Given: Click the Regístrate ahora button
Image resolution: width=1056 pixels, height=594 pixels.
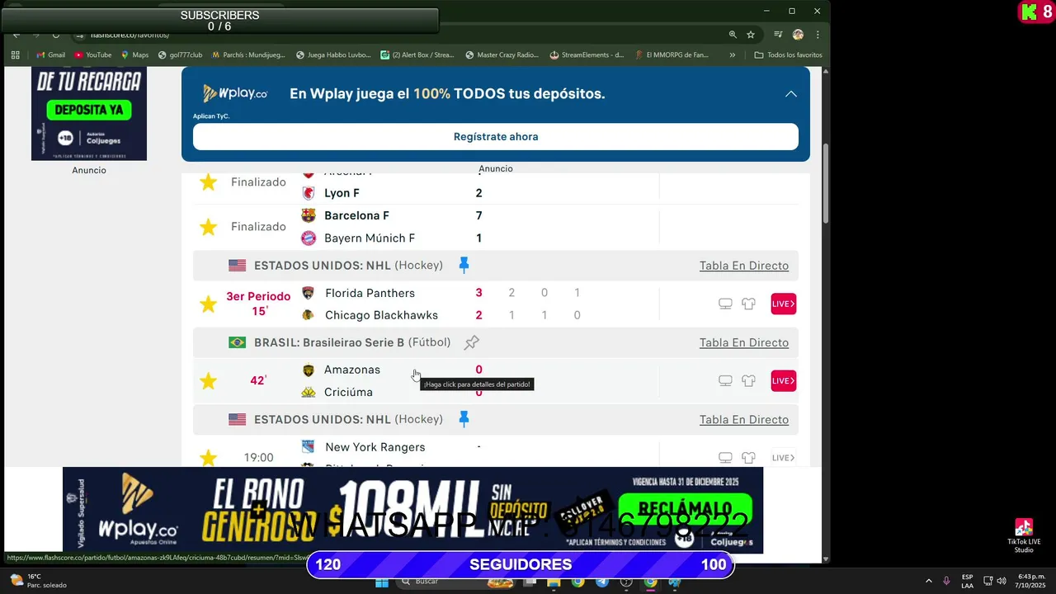Looking at the screenshot, I should 496,137.
